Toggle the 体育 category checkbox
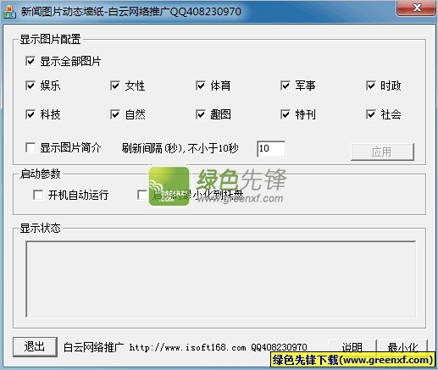Viewport: 438px width, 370px height. click(200, 86)
